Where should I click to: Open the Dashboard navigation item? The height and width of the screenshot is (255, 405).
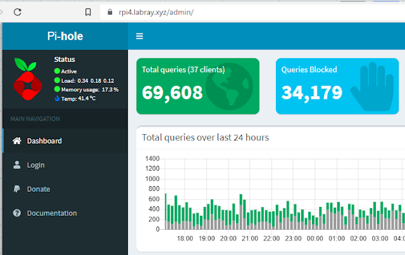(65, 141)
